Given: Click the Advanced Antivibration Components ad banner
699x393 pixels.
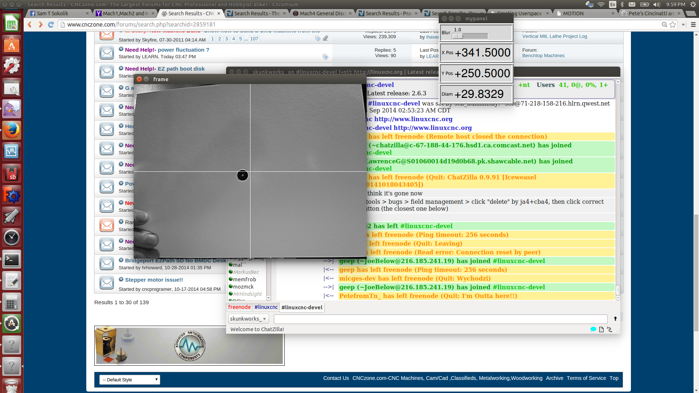Looking at the screenshot, I should tap(189, 346).
